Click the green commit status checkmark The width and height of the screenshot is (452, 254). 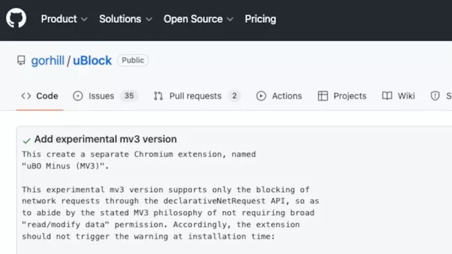pyautogui.click(x=26, y=141)
